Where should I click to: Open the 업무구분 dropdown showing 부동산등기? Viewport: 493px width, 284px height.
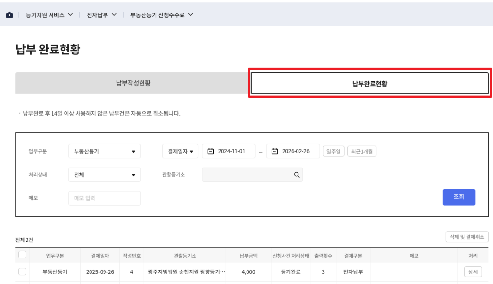104,151
